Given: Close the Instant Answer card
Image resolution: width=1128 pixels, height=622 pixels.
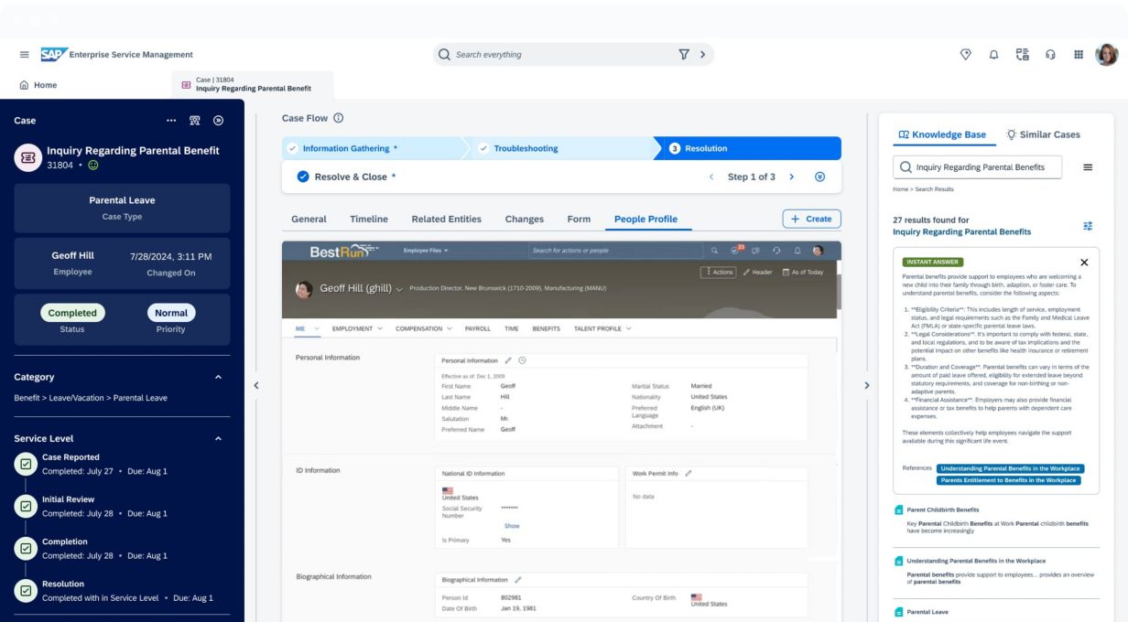Looking at the screenshot, I should [1084, 263].
